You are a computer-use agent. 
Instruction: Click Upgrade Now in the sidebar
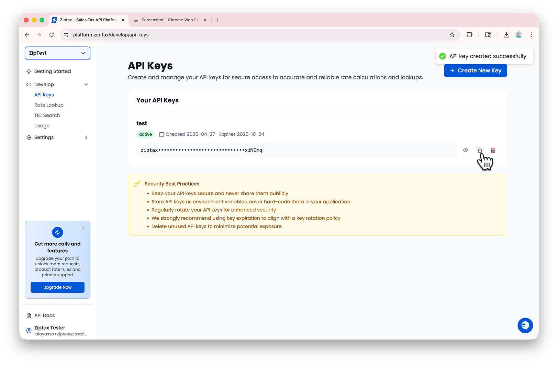(x=57, y=287)
